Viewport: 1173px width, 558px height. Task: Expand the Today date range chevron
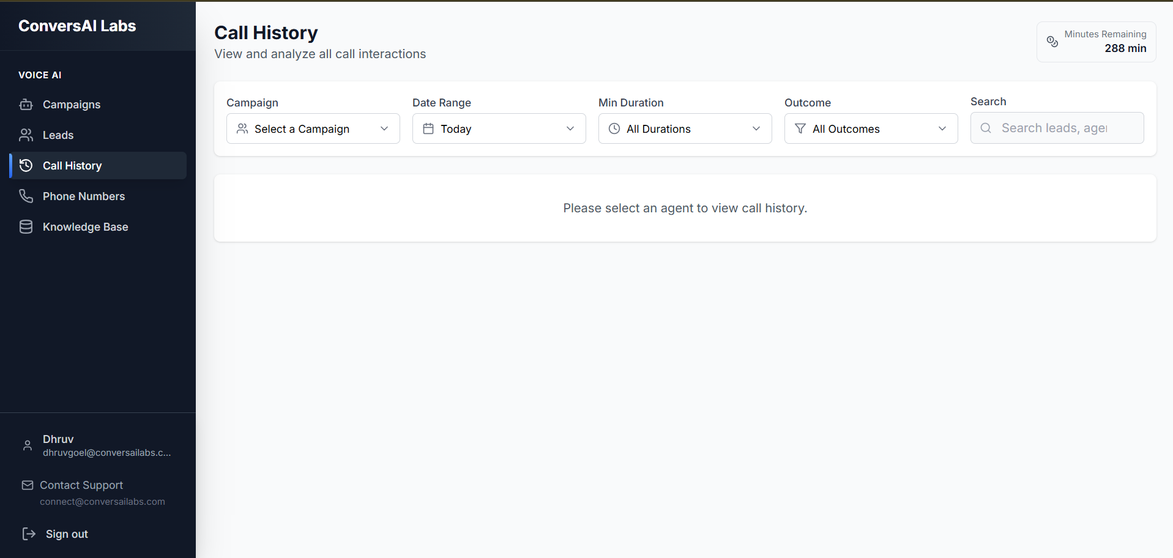(570, 128)
